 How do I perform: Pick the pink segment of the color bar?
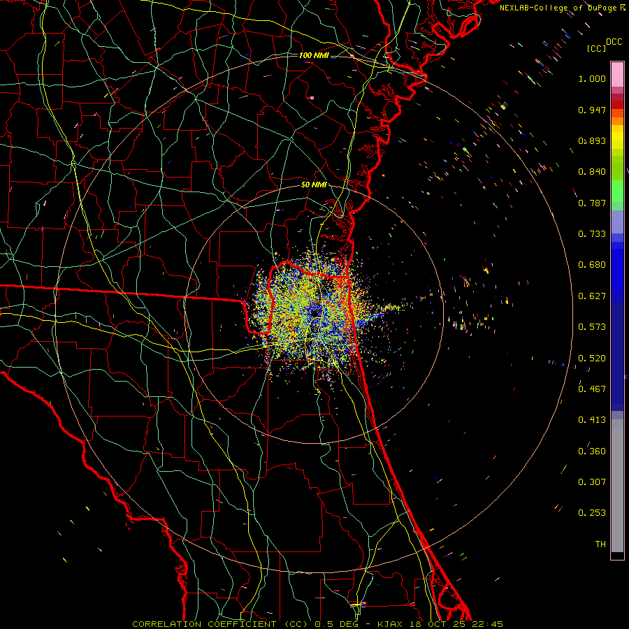click(x=617, y=75)
